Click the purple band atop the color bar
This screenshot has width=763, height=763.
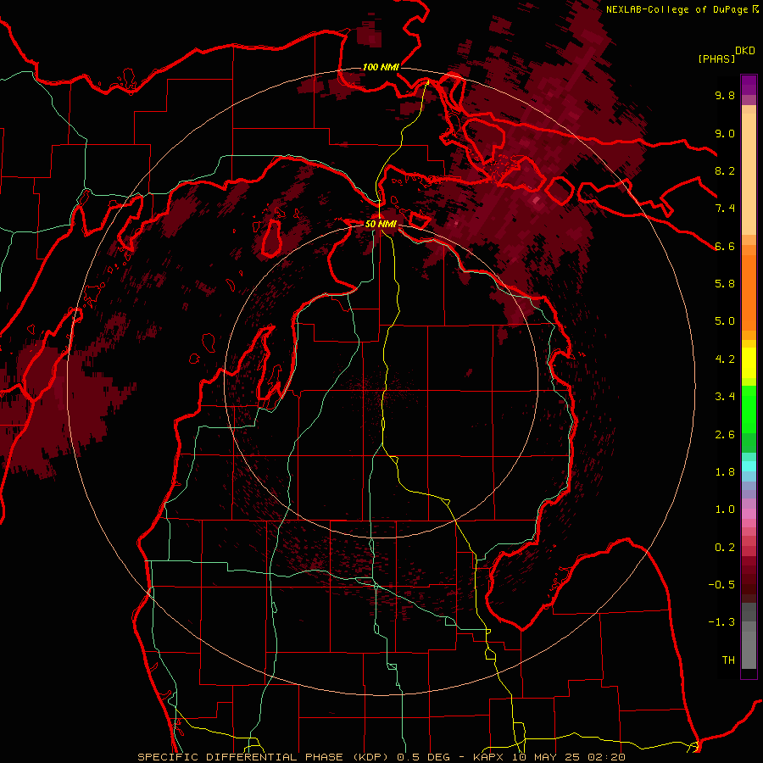pos(749,85)
